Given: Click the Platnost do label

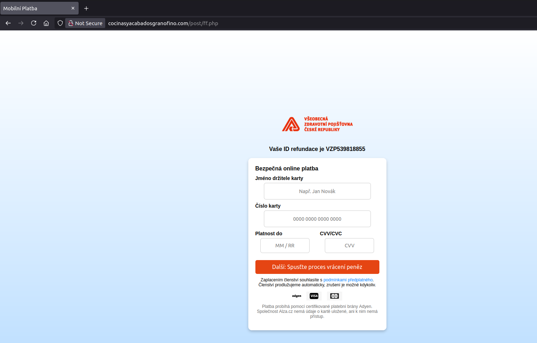Looking at the screenshot, I should tap(268, 234).
